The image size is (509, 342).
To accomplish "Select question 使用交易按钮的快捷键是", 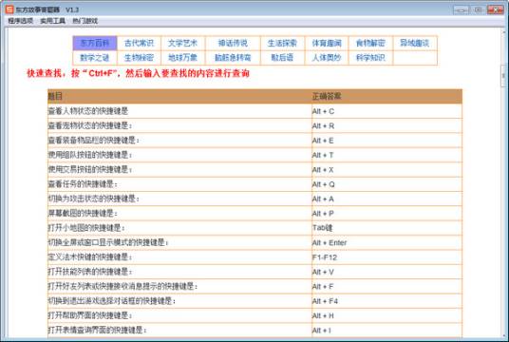I will tap(179, 170).
